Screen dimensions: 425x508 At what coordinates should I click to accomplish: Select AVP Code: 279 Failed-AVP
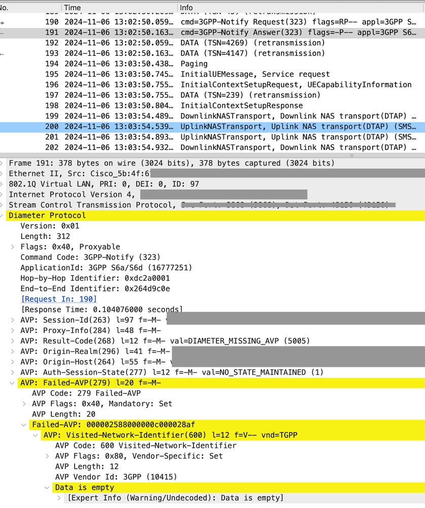[86, 393]
